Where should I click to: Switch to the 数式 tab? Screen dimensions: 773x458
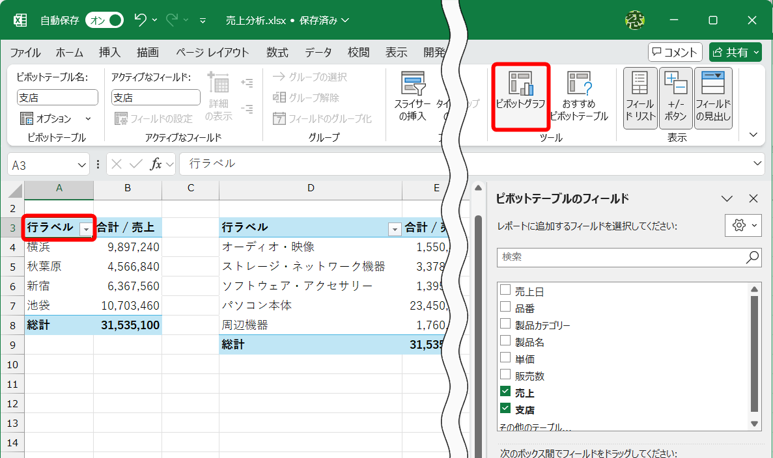(277, 52)
